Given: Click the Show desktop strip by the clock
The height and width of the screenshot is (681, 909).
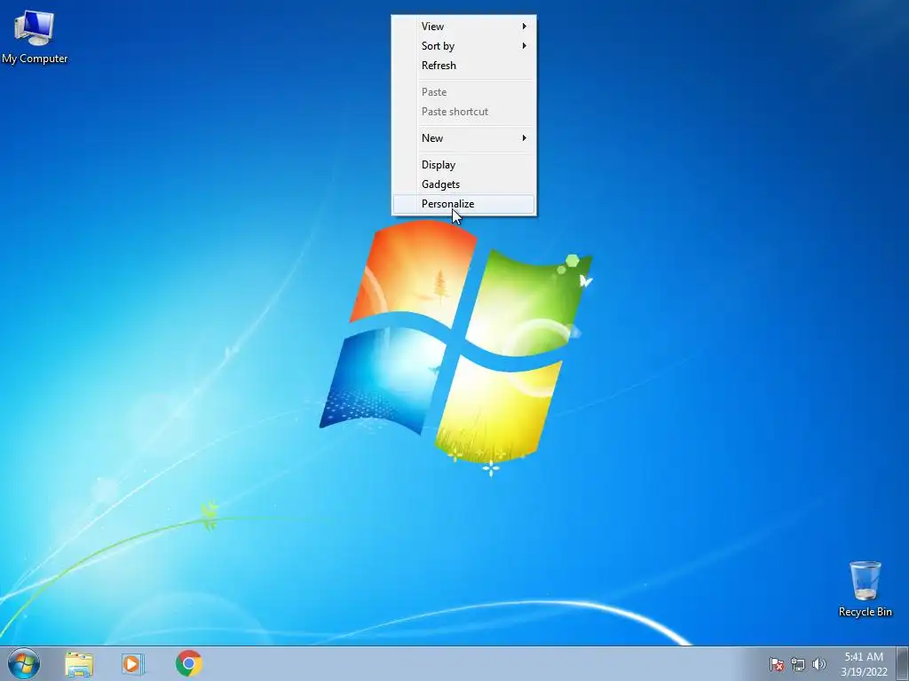Looking at the screenshot, I should pyautogui.click(x=903, y=663).
